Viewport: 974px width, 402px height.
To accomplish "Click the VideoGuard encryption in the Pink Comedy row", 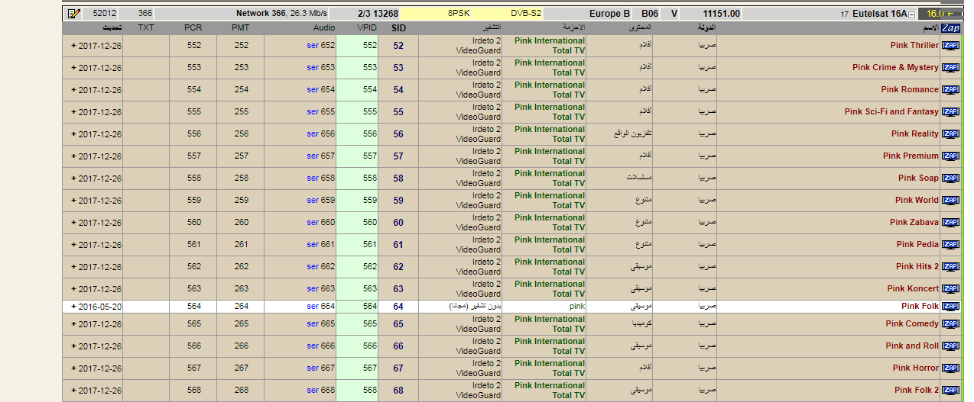I will [479, 329].
